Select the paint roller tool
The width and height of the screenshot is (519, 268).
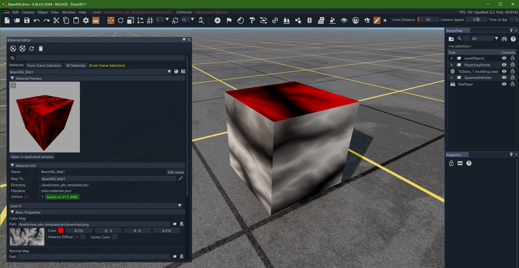252,20
